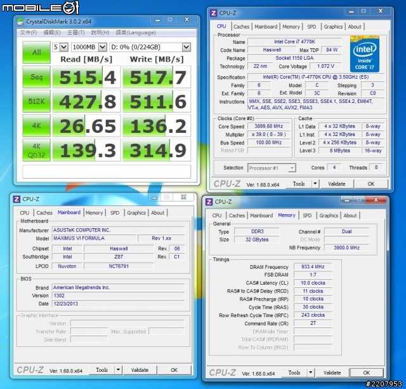The image size is (406, 389).
Task: Click the Seq write result 517.7
Action: [157, 77]
